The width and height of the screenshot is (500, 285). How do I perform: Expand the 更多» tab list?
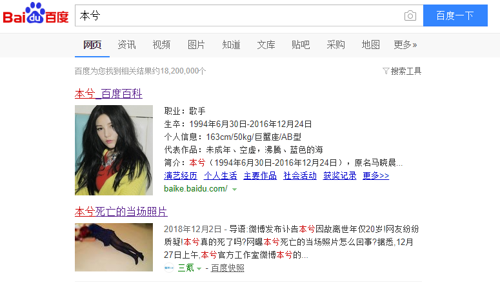(x=405, y=44)
